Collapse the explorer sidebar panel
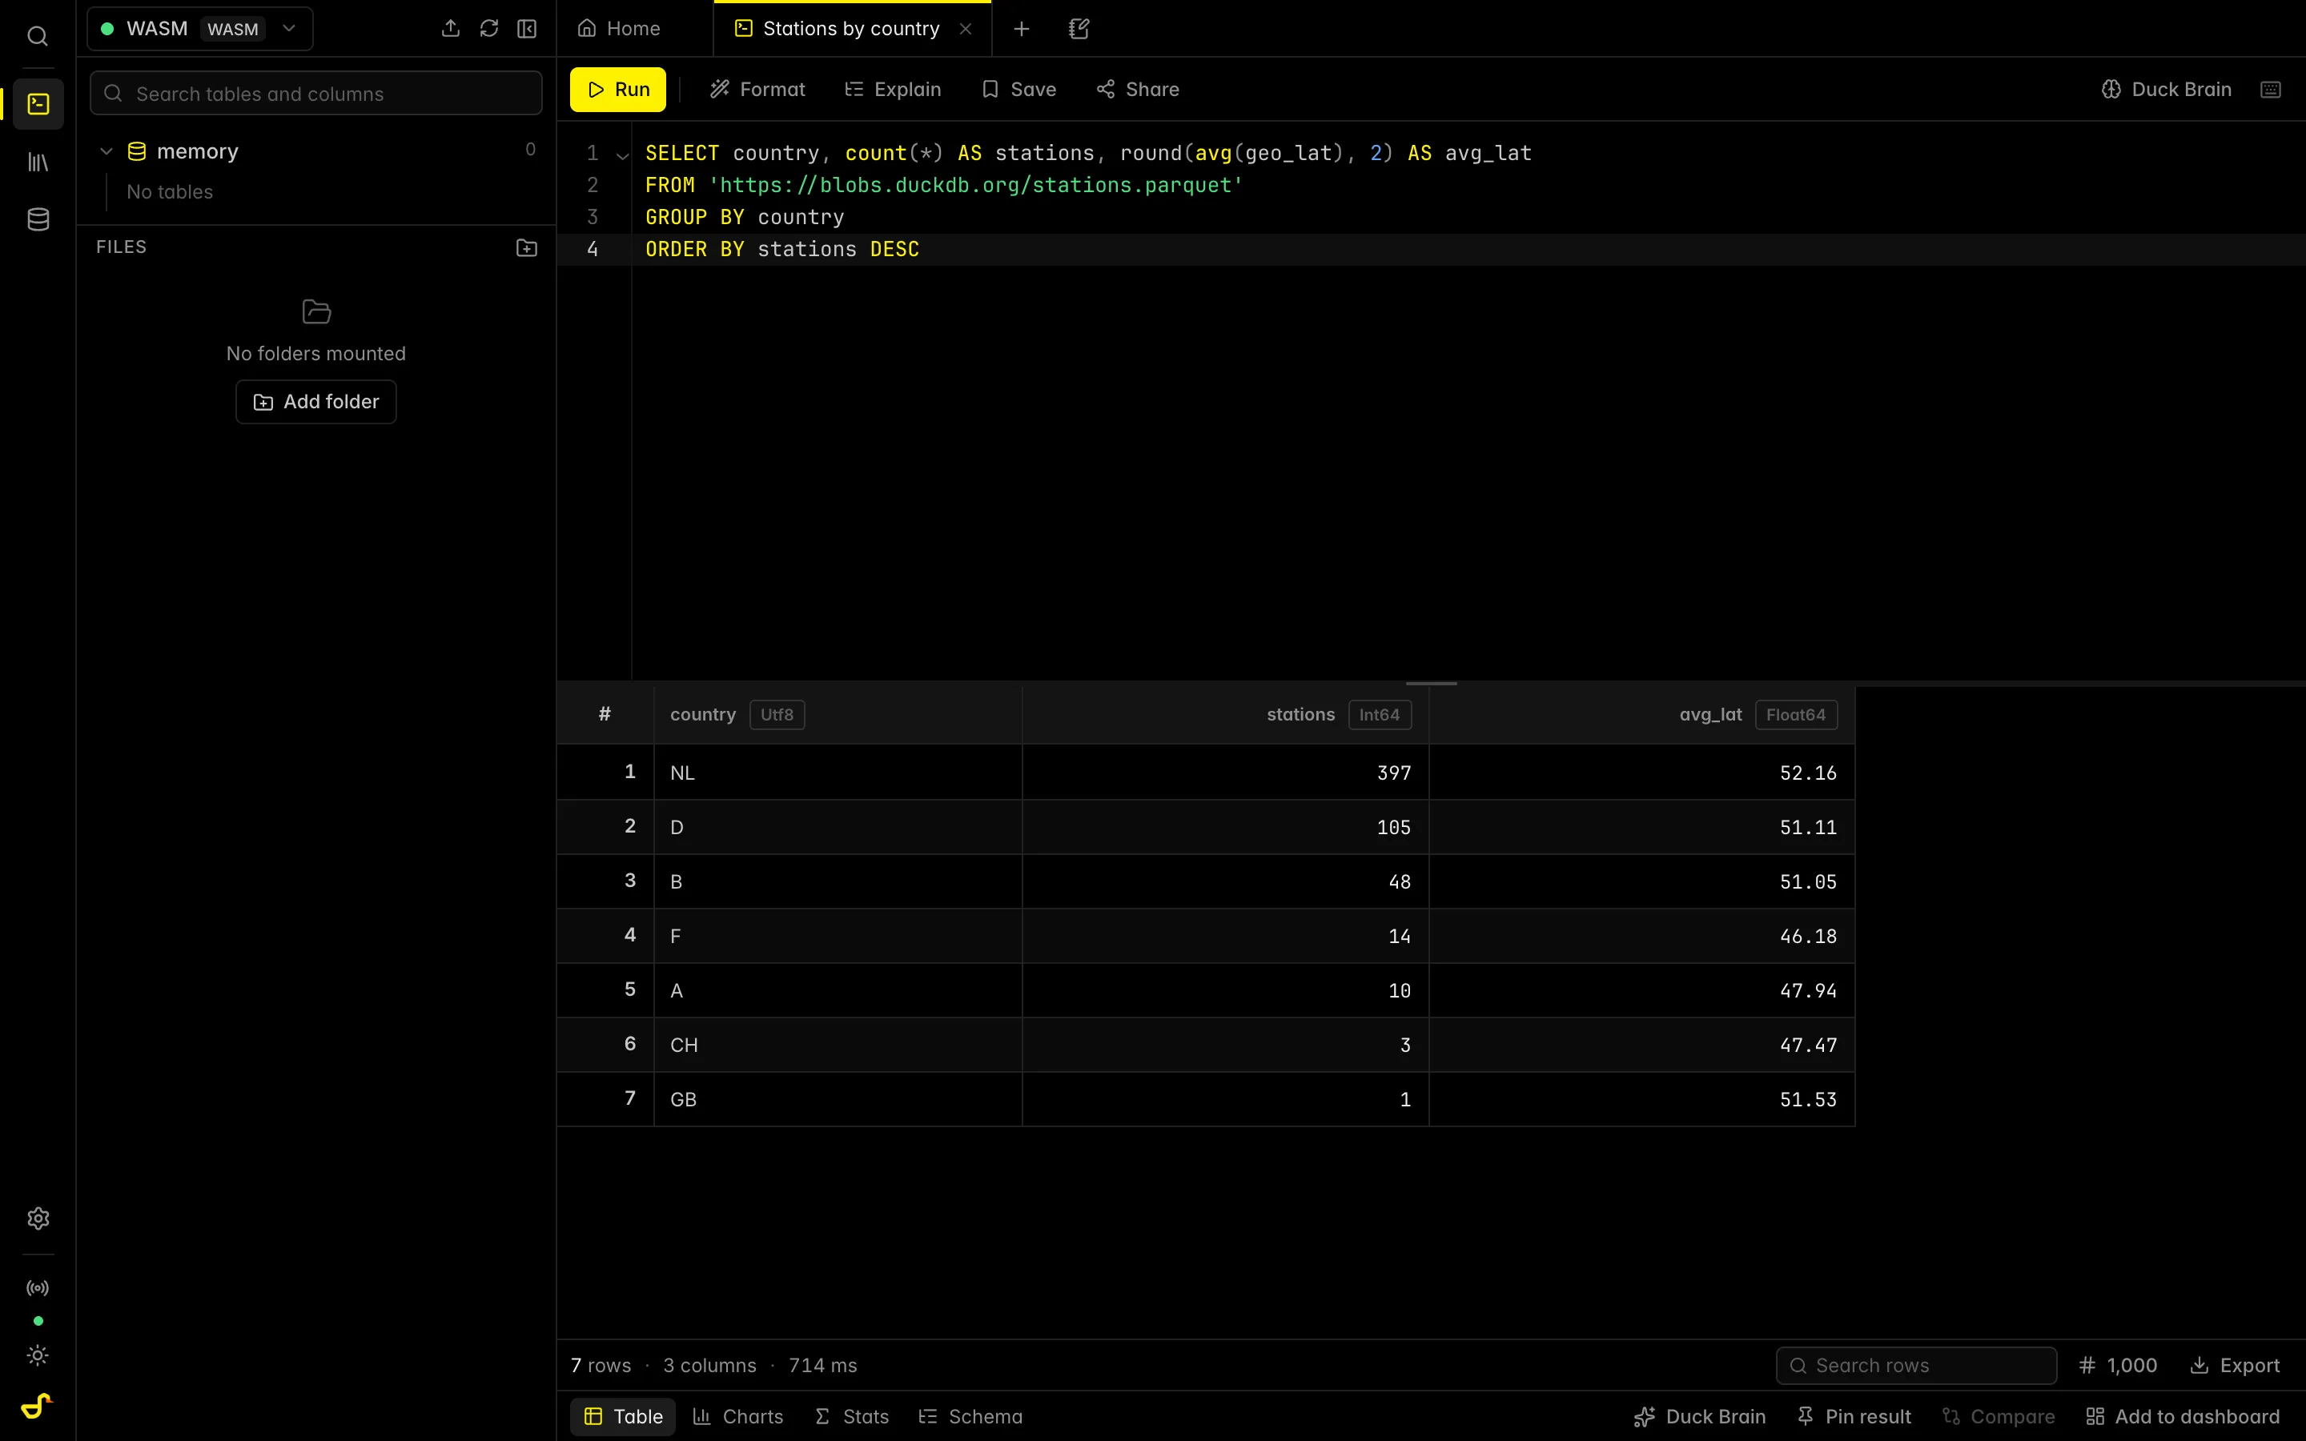The height and width of the screenshot is (1441, 2306). click(527, 29)
